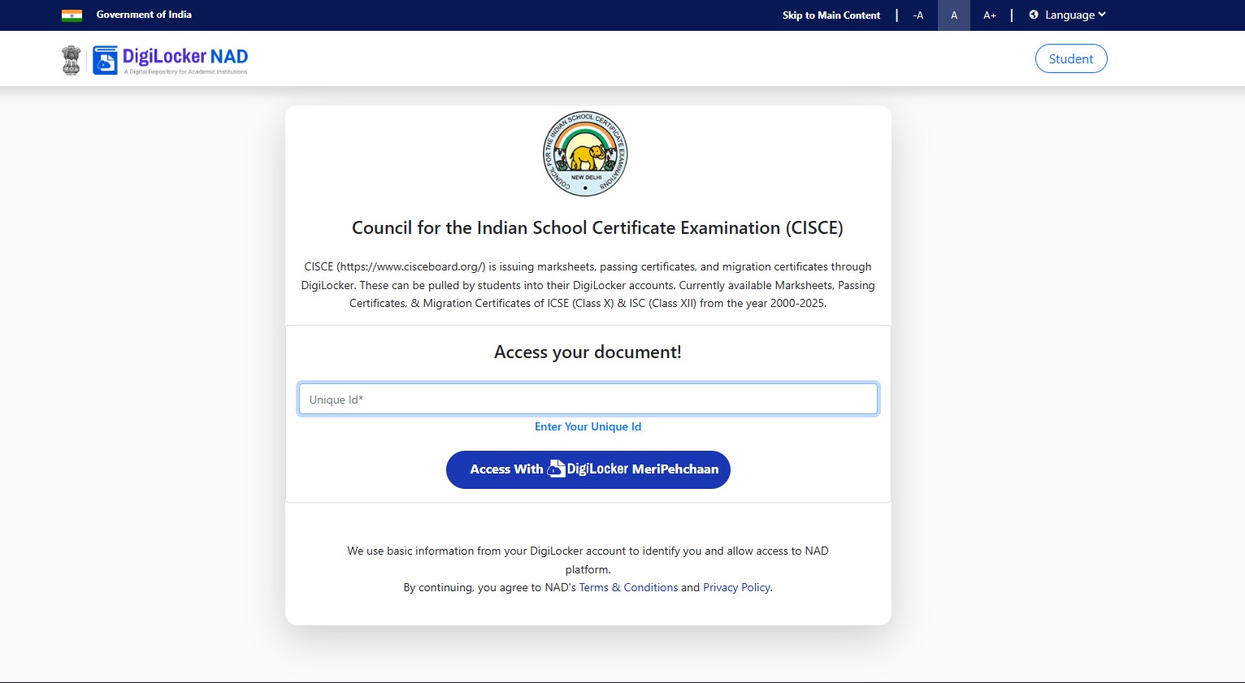
Task: Click the 'Access your document!' heading
Action: point(588,352)
